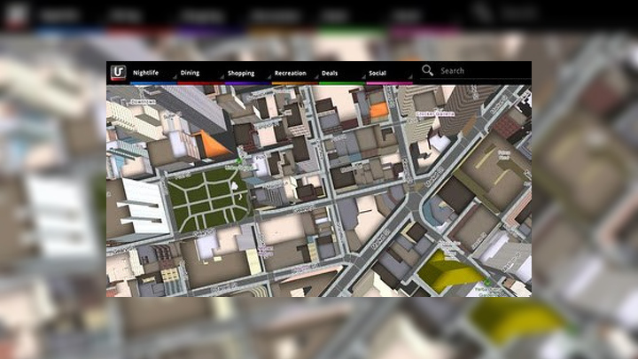
Task: Tap the green marker below the yellow building
Action: (x=486, y=283)
